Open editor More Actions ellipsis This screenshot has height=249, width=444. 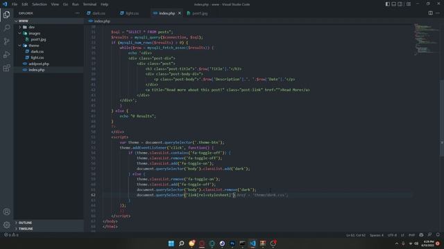(438, 13)
